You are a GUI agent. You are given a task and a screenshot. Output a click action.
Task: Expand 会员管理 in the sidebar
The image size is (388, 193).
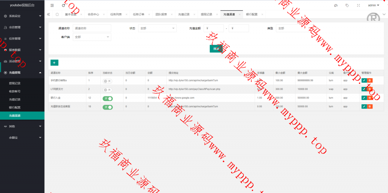[22, 27]
